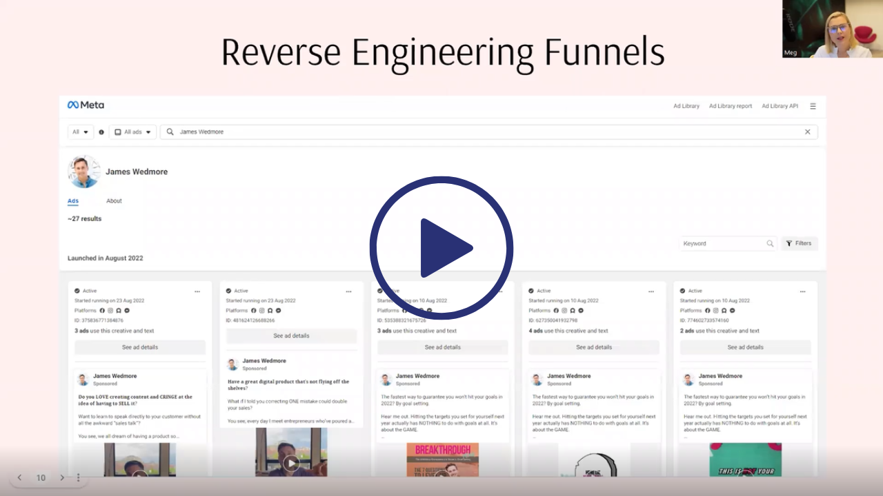
Task: Open James Wedmore's profile picture
Action: pos(84,172)
